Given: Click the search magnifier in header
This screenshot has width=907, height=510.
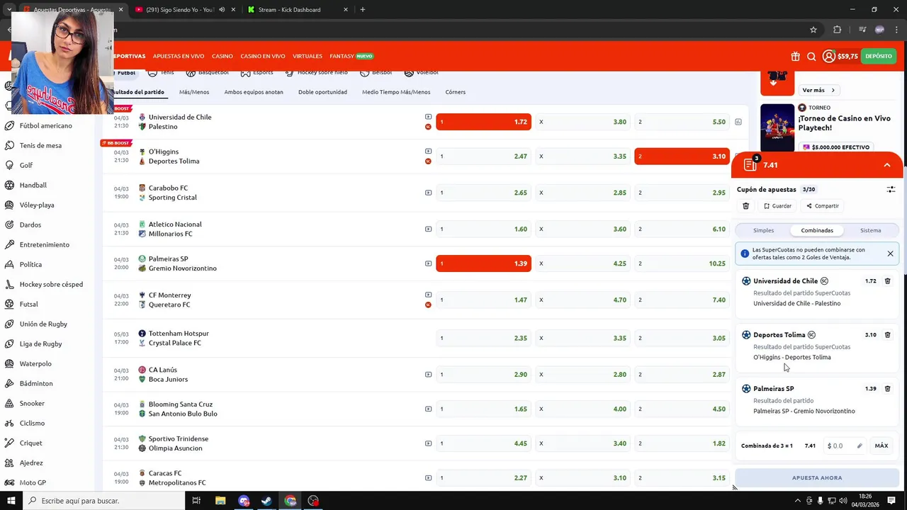Looking at the screenshot, I should click(811, 56).
